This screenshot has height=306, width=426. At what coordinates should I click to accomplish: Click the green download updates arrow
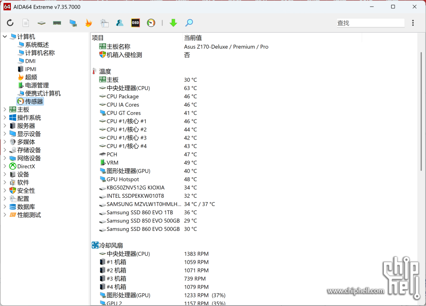click(173, 23)
